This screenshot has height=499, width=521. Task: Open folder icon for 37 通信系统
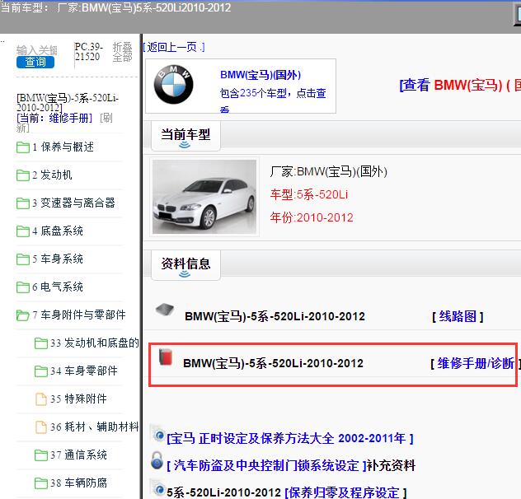[41, 455]
